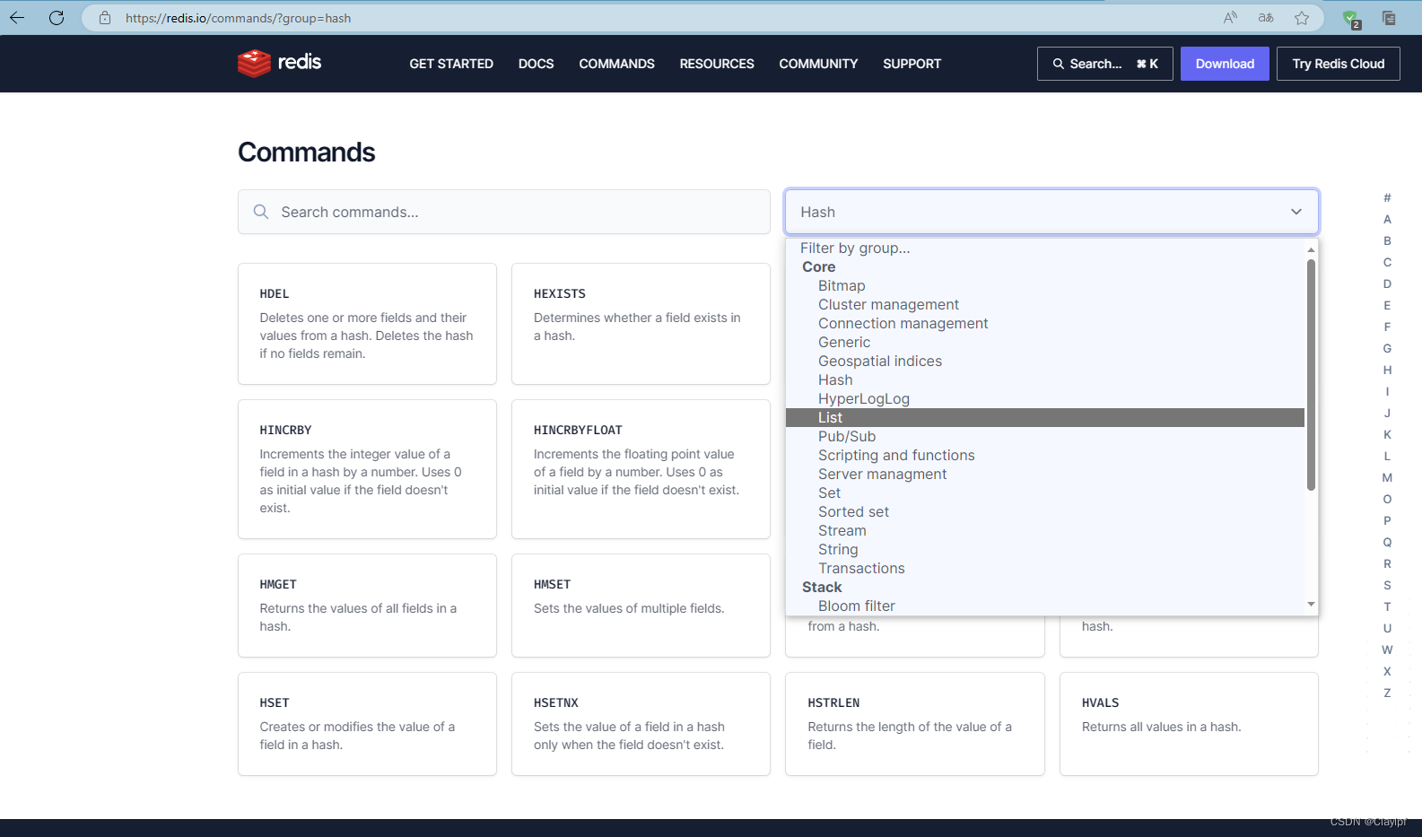Add page to favorites with star icon
Image resolution: width=1422 pixels, height=837 pixels.
(x=1302, y=18)
